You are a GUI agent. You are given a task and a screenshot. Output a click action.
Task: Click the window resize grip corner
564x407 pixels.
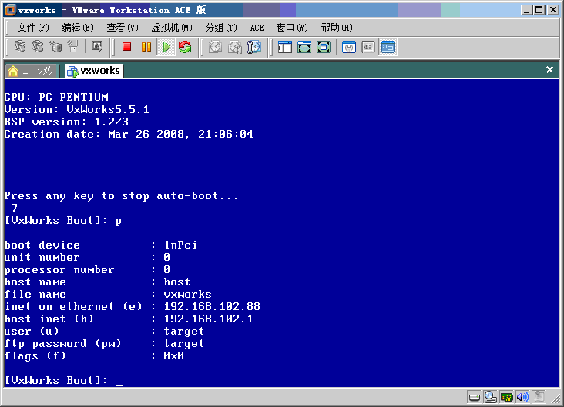[x=557, y=399]
